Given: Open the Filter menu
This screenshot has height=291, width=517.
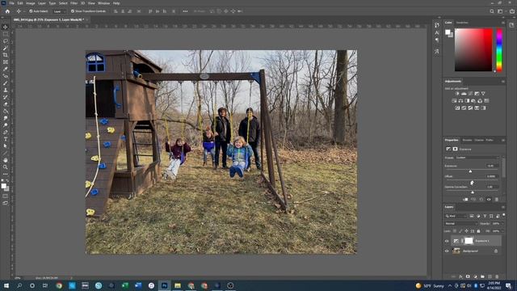Looking at the screenshot, I should tap(74, 3).
